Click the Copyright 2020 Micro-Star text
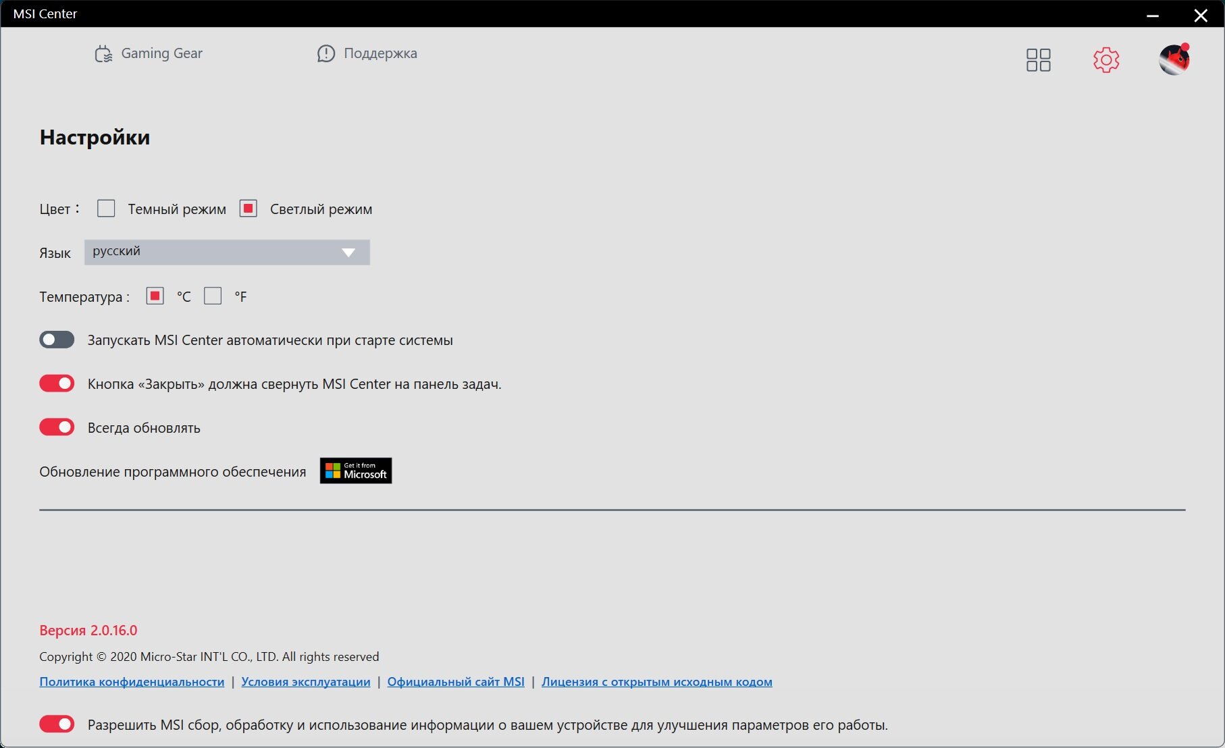 coord(209,657)
